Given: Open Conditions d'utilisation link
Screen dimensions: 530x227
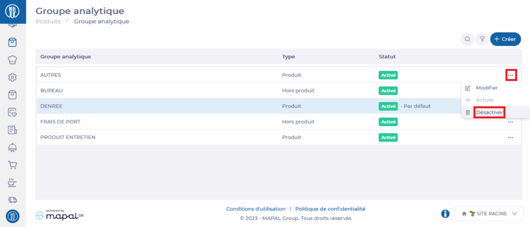Looking at the screenshot, I should coord(255,209).
